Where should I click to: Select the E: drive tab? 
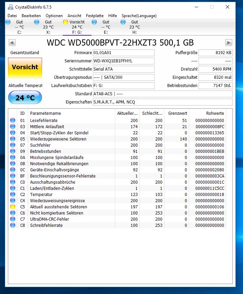(106, 27)
